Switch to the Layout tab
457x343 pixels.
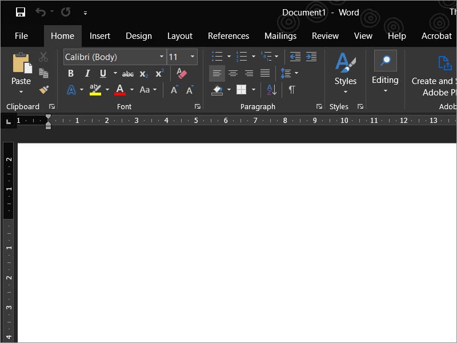pyautogui.click(x=180, y=36)
